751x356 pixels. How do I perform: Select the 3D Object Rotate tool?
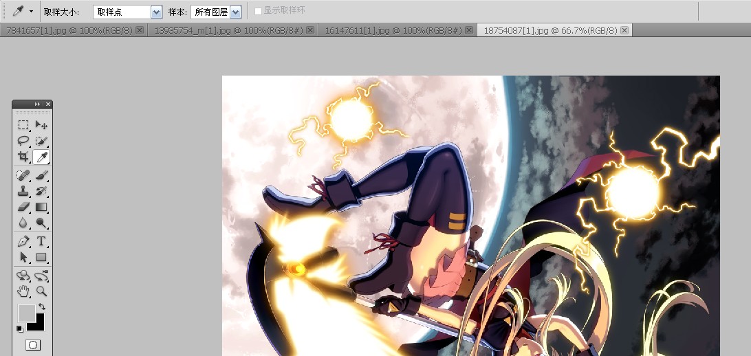click(23, 276)
